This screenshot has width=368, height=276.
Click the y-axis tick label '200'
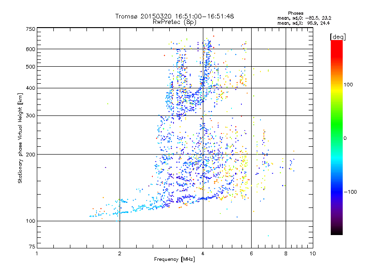point(30,155)
